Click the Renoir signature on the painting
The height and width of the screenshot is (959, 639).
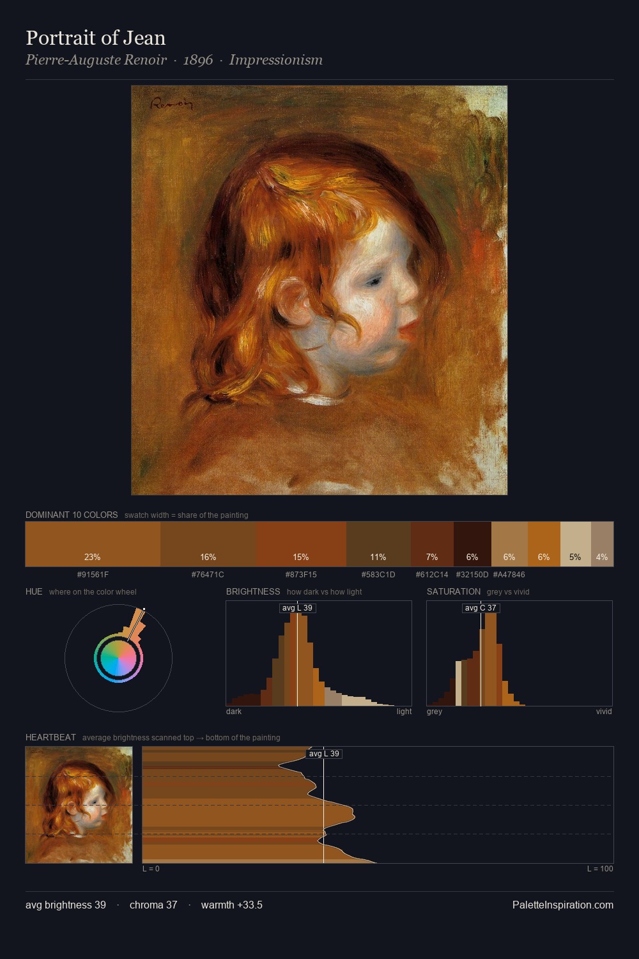pyautogui.click(x=171, y=104)
